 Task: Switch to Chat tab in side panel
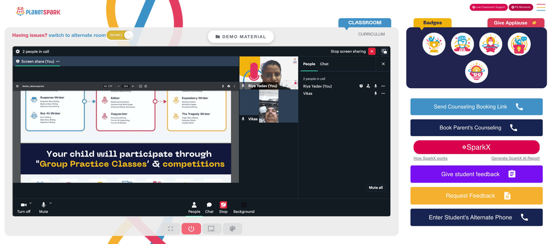(324, 64)
